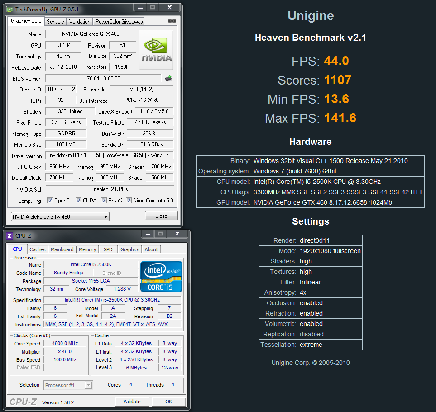Click the Device ID field
The height and width of the screenshot is (412, 436).
click(61, 89)
